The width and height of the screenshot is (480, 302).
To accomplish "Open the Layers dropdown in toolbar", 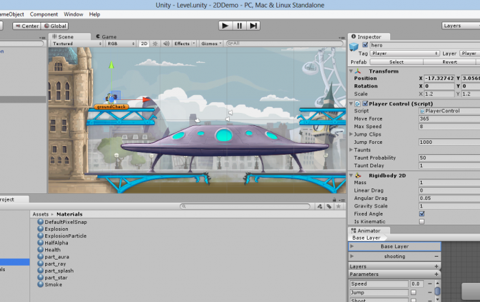I will 460,25.
